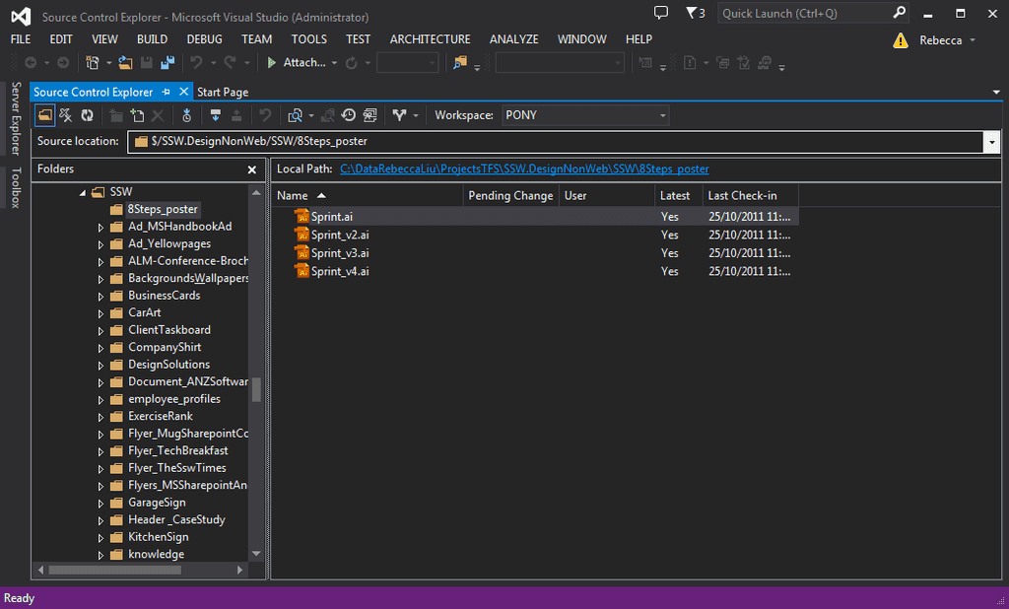This screenshot has width=1009, height=609.
Task: Open the Workspace dropdown showing PONY
Action: tap(662, 115)
